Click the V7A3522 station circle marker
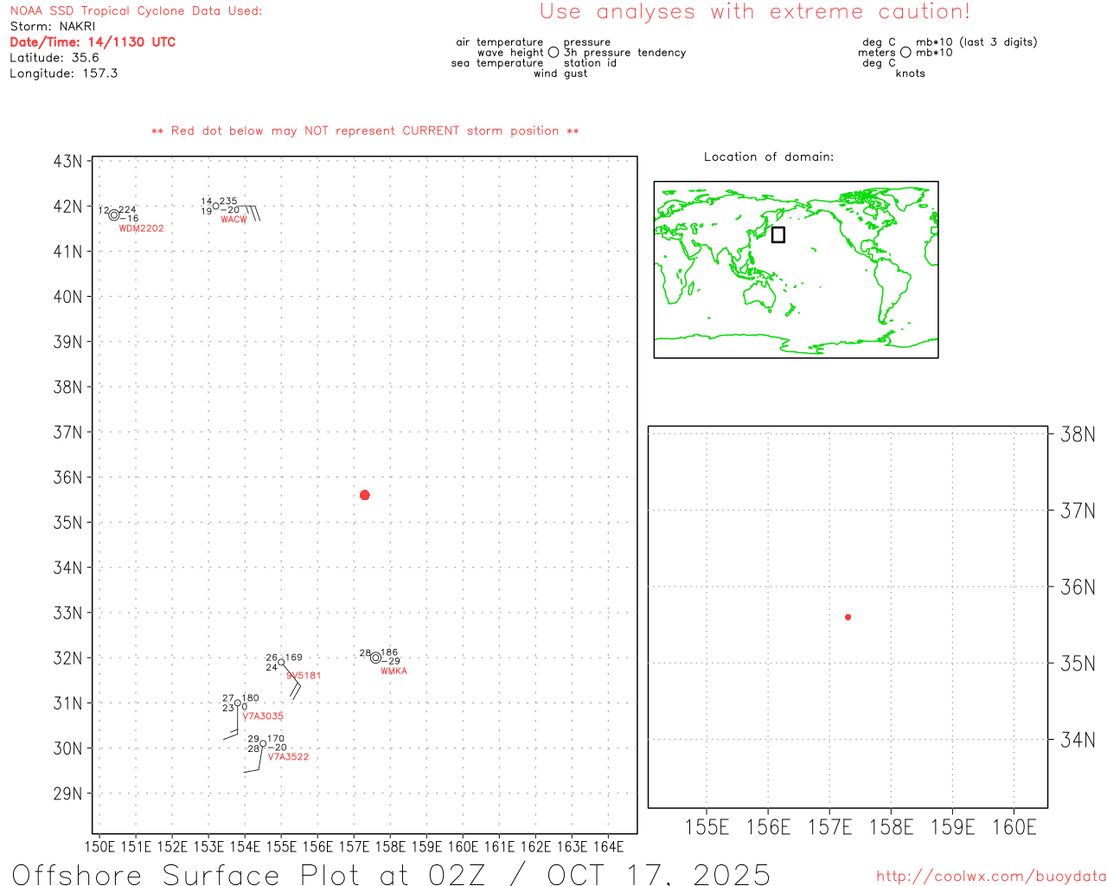This screenshot has width=1107, height=886. (263, 744)
